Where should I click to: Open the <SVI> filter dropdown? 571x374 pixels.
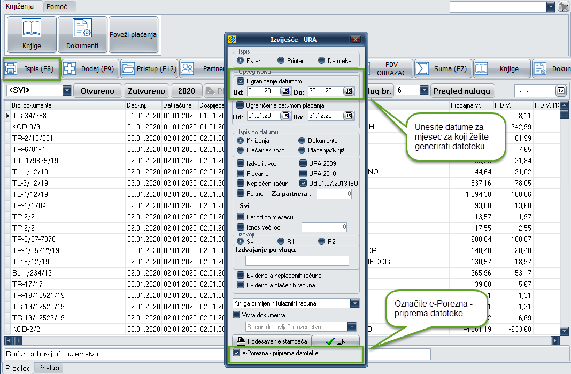coord(67,90)
